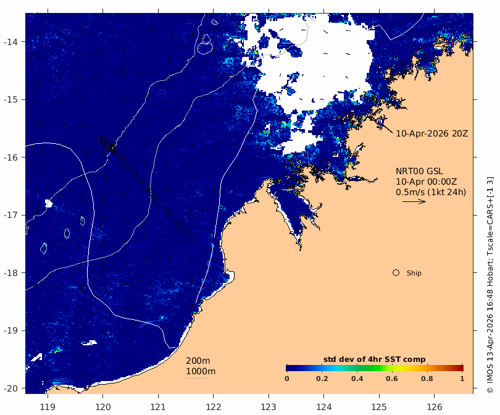Viewport: 500px width, 415px height.
Task: Click the Ship legend circle marker
Action: pos(396,273)
